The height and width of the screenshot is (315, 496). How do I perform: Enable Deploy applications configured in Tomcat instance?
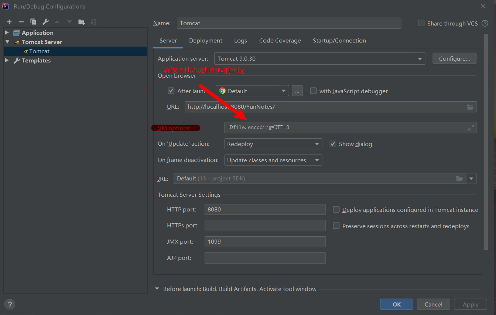click(x=336, y=210)
